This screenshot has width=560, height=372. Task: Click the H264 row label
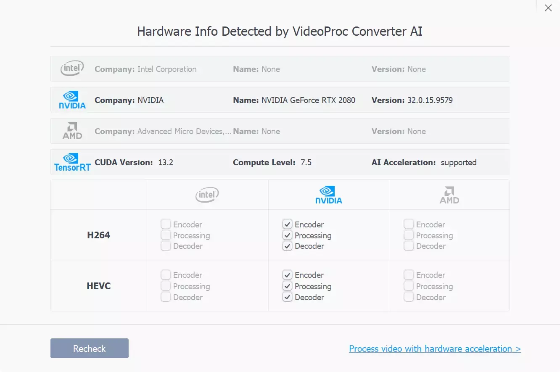[98, 235]
